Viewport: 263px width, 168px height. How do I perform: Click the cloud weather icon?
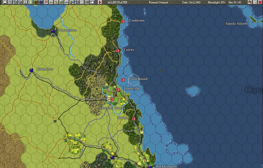point(92,2)
